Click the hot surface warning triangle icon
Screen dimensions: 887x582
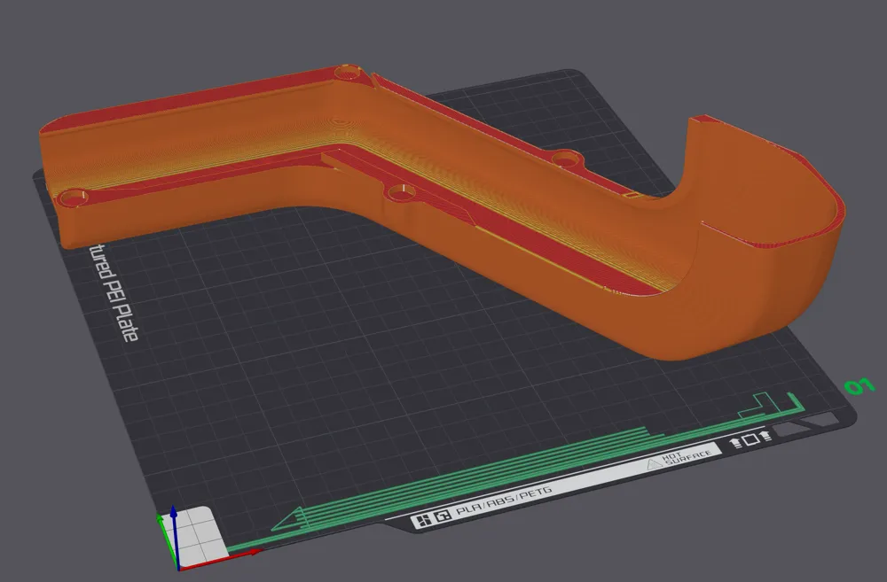[x=654, y=464]
